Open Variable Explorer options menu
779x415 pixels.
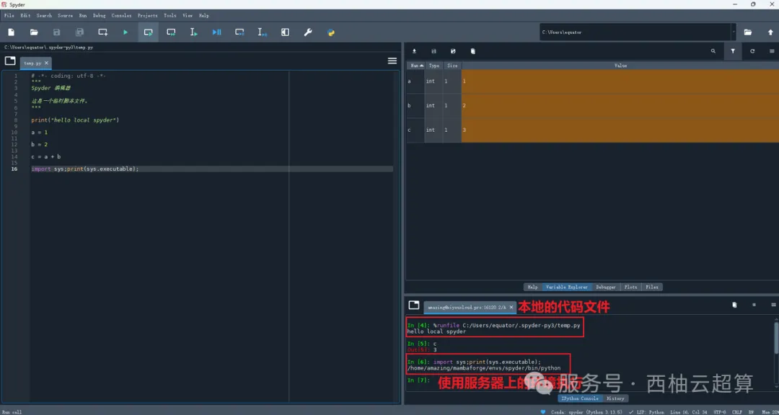coord(772,51)
